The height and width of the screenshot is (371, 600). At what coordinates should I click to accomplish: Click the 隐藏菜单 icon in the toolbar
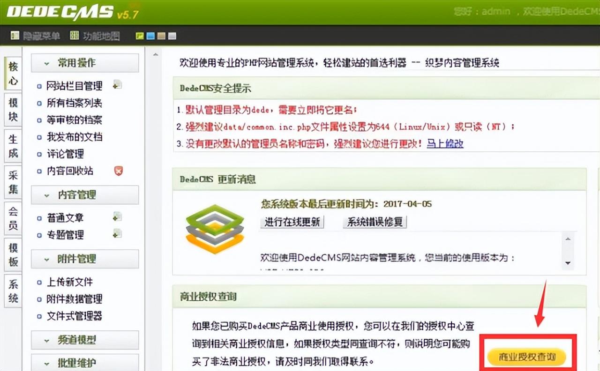coord(15,36)
